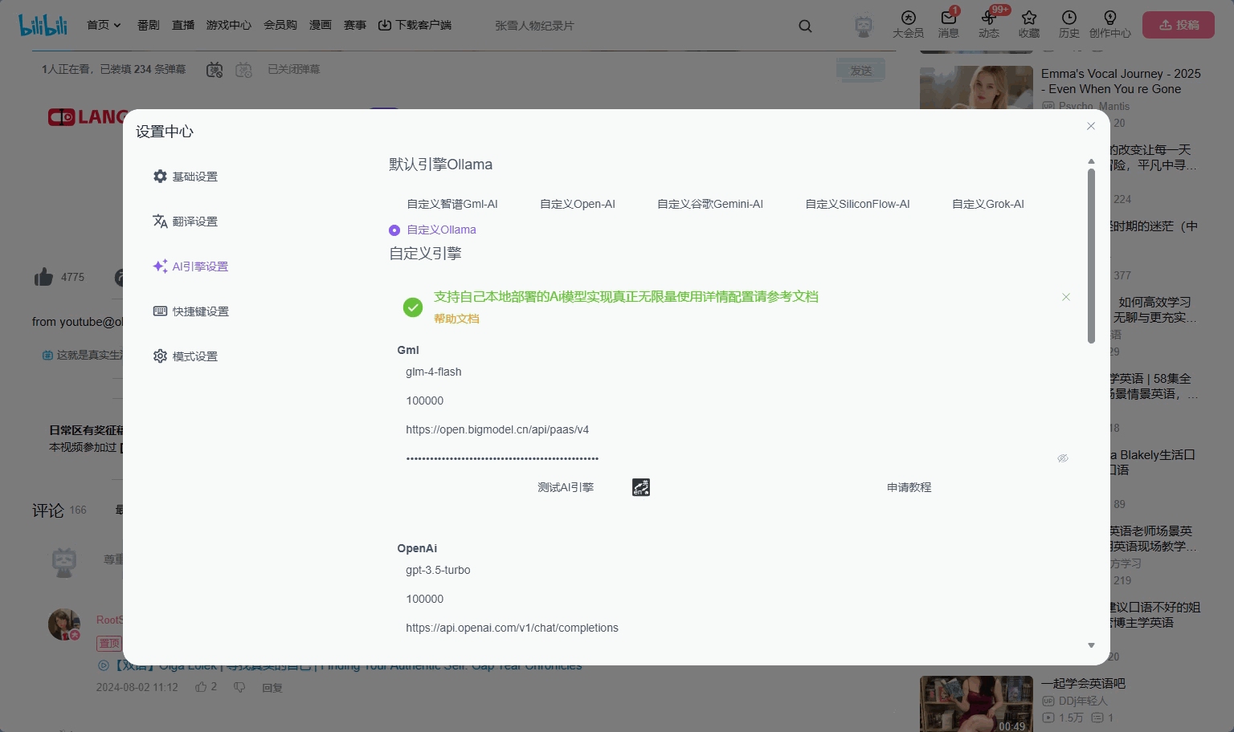Click the bilibili logo
Image resolution: width=1234 pixels, height=732 pixels.
(43, 25)
